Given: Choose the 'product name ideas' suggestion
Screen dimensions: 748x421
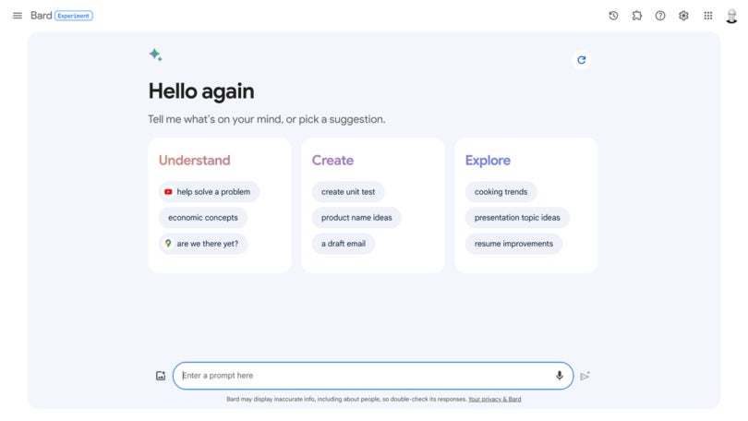Looking at the screenshot, I should 356,217.
